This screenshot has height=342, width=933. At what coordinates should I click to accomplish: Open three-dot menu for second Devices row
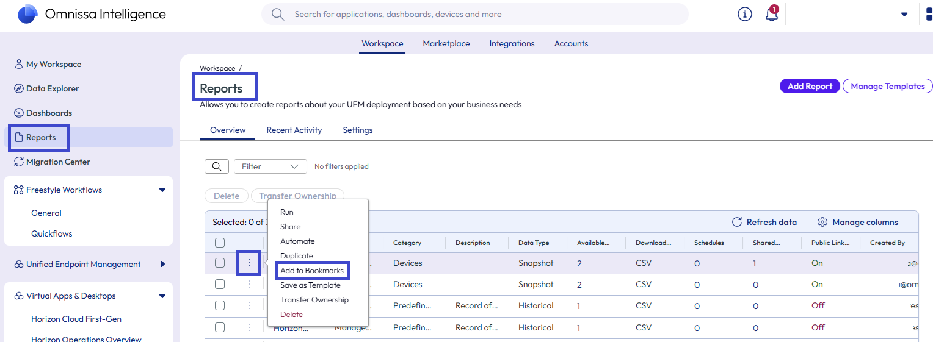pyautogui.click(x=249, y=284)
